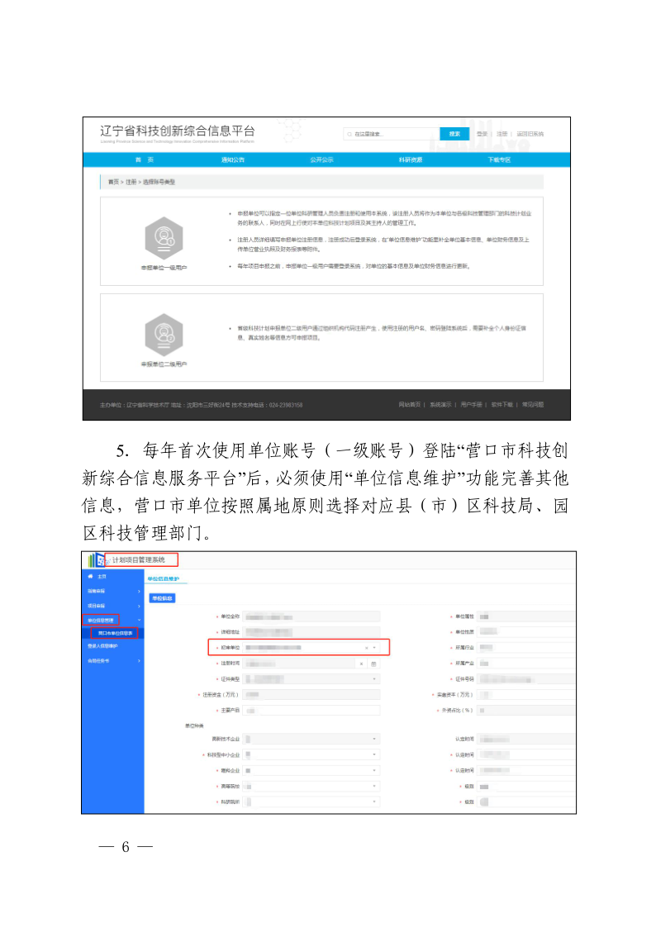Viewport: 656px width, 928px height.
Task: Click the search magnifier icon in the search box
Action: (349, 134)
